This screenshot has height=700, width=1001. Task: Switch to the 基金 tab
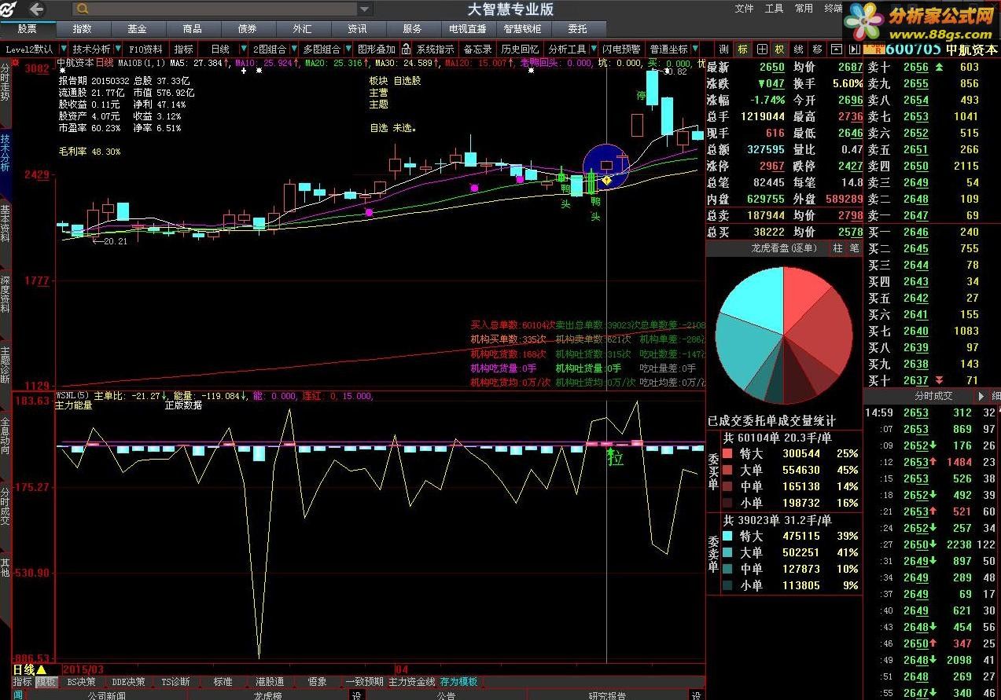click(138, 29)
